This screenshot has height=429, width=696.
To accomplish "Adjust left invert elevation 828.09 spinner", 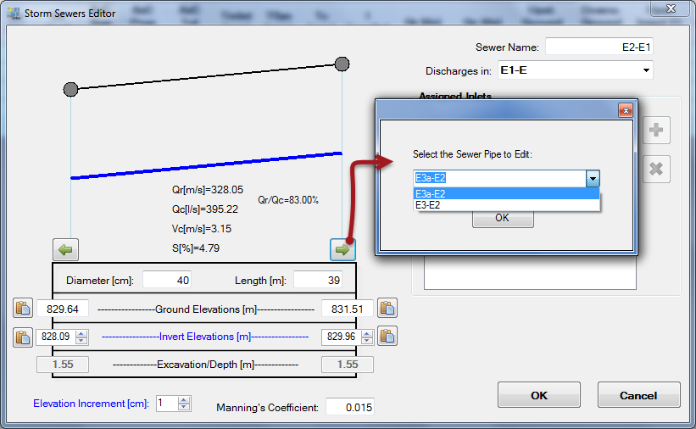I will coord(81,337).
